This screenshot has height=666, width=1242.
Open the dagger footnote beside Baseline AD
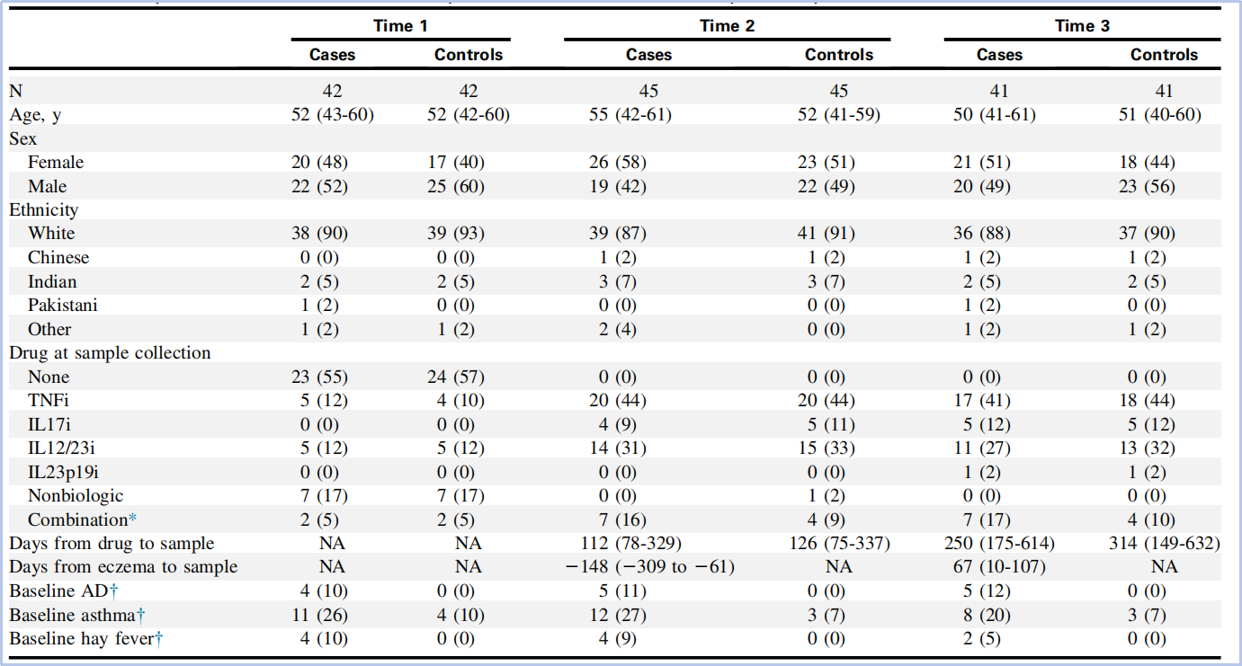(x=114, y=591)
